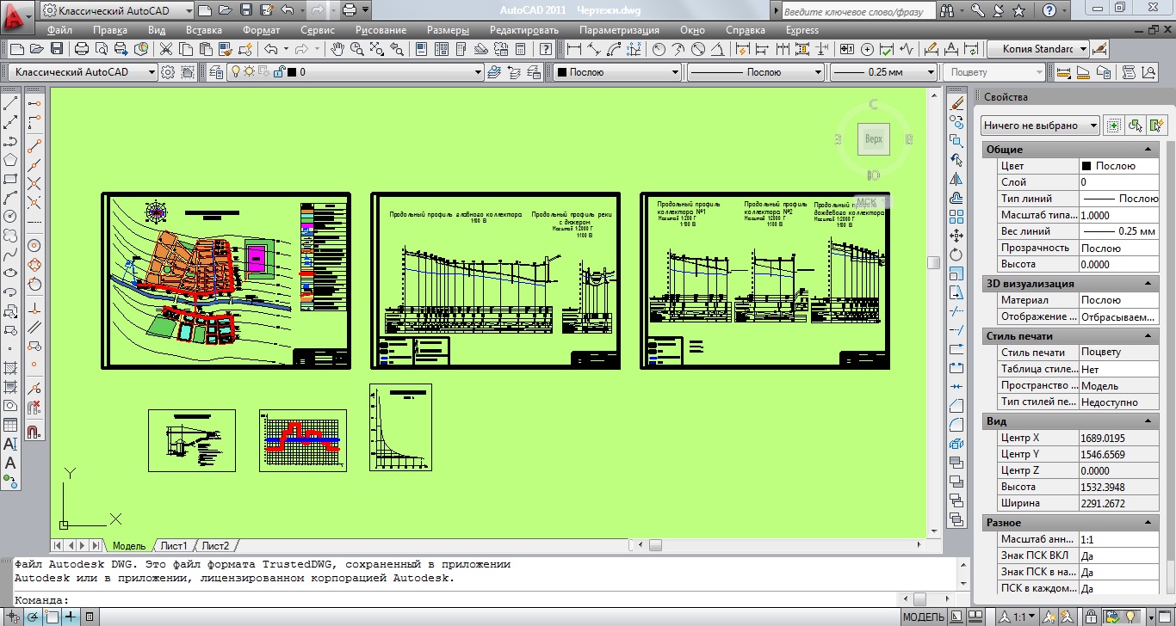Collapse the Вид properties section
Viewport: 1176px width, 626px height.
click(1148, 420)
